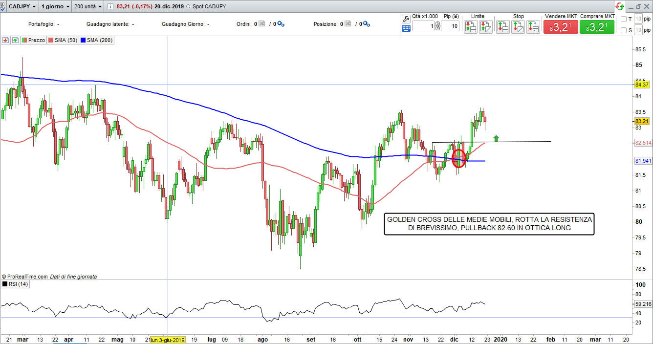Screen dimensions: 653x344
Task: Click the first Limite order icon
Action: click(x=470, y=27)
